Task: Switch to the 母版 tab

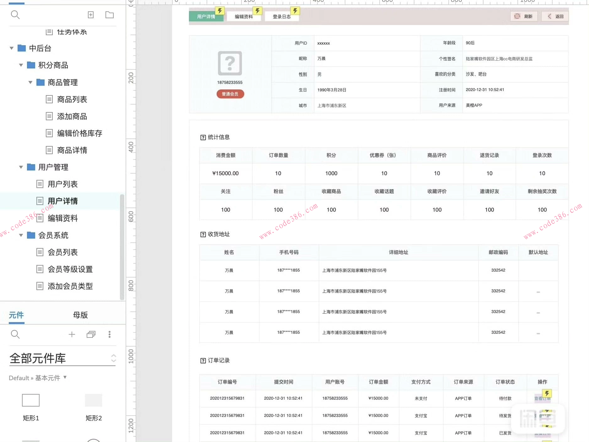Action: tap(80, 315)
